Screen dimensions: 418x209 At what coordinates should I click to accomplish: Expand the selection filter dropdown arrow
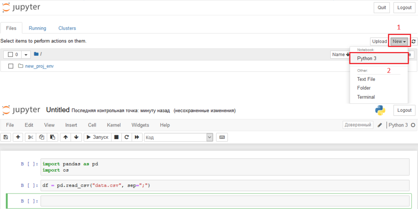pos(26,54)
